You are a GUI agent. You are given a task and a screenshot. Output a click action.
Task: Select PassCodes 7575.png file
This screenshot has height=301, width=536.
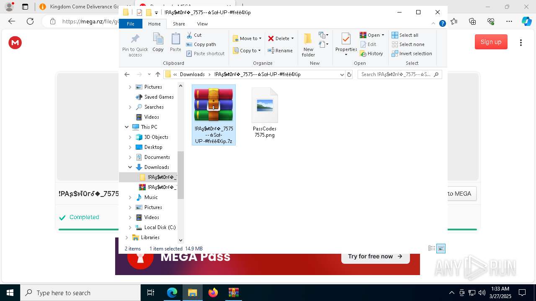tap(265, 113)
